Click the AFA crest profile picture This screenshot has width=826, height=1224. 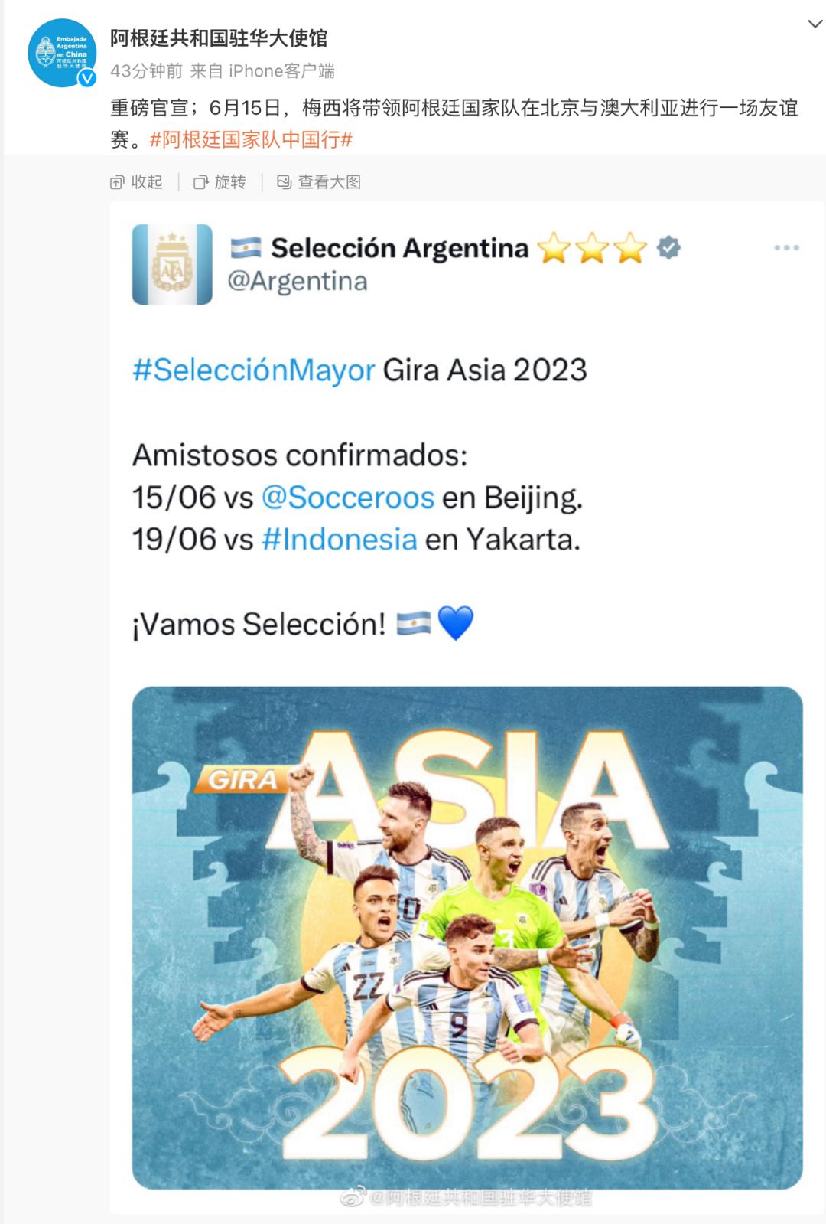pyautogui.click(x=172, y=264)
